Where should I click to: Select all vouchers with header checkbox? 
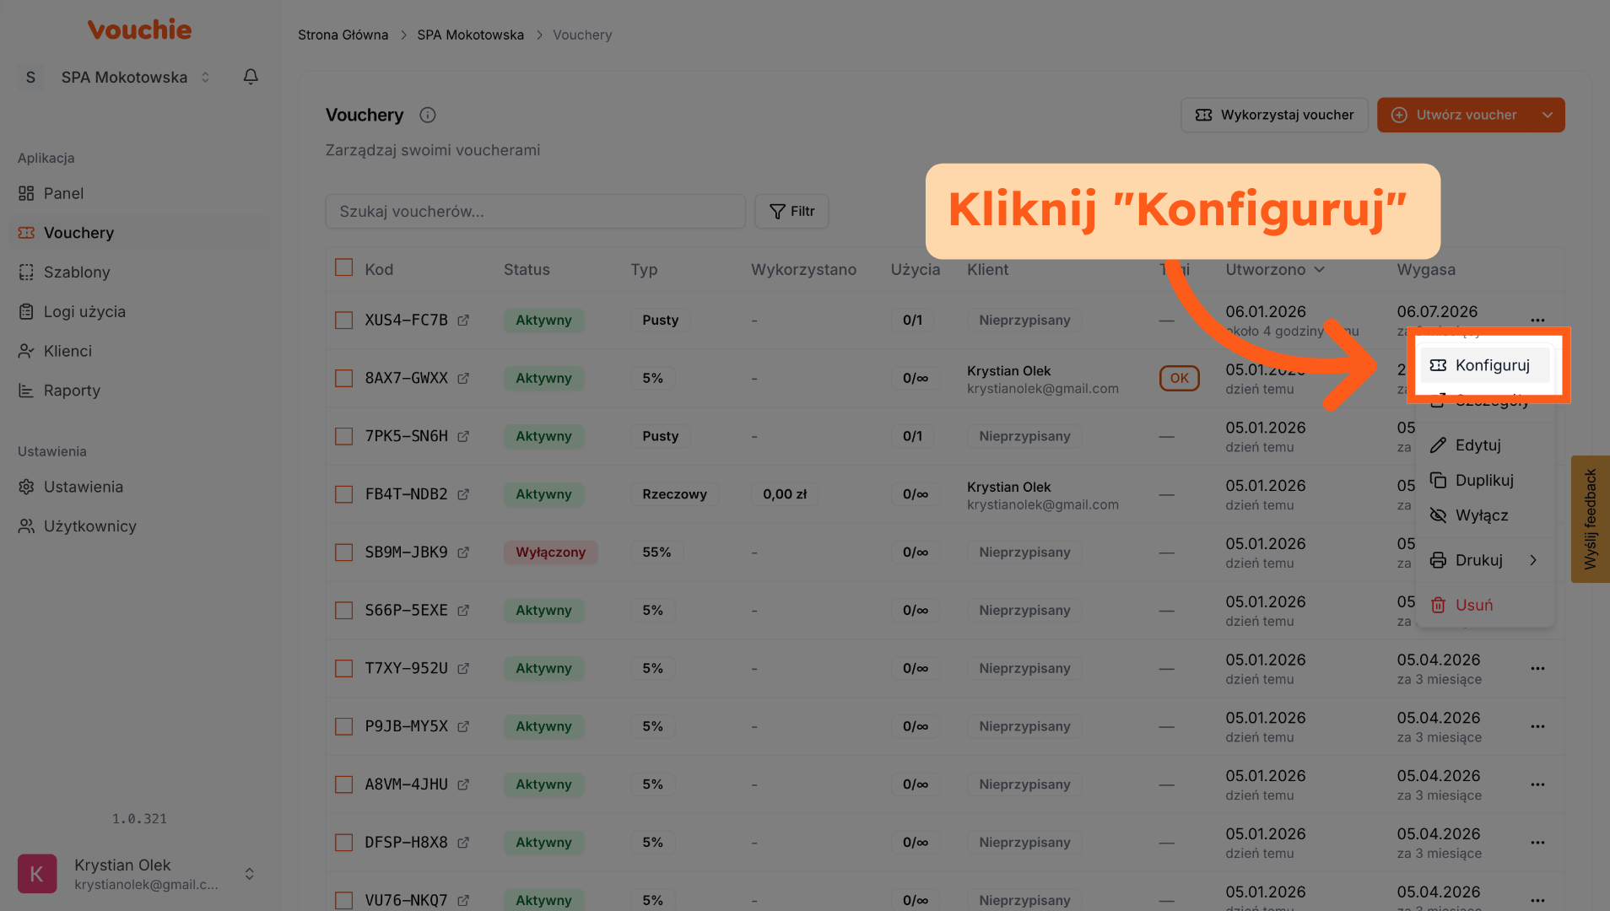click(x=343, y=268)
